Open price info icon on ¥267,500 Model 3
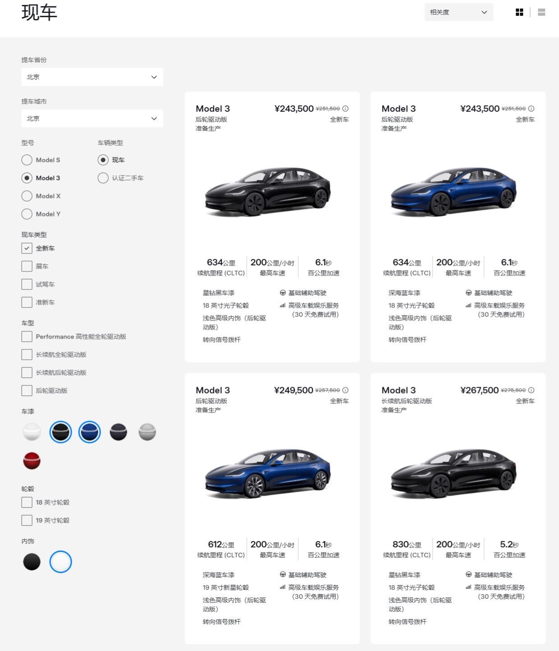 (x=531, y=390)
